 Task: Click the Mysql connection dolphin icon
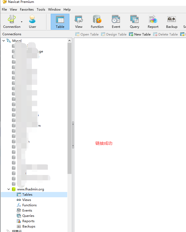coord(9,41)
